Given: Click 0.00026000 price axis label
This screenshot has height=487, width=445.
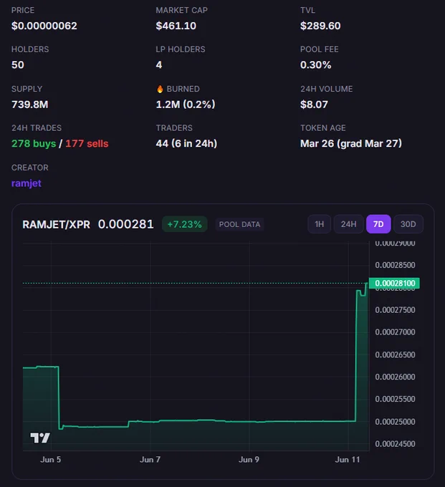Looking at the screenshot, I should pyautogui.click(x=395, y=377).
